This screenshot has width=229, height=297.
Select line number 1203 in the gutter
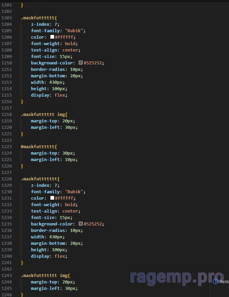coord(6,18)
